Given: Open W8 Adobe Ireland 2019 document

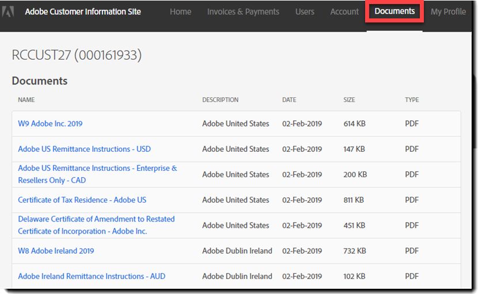Looking at the screenshot, I should 56,251.
